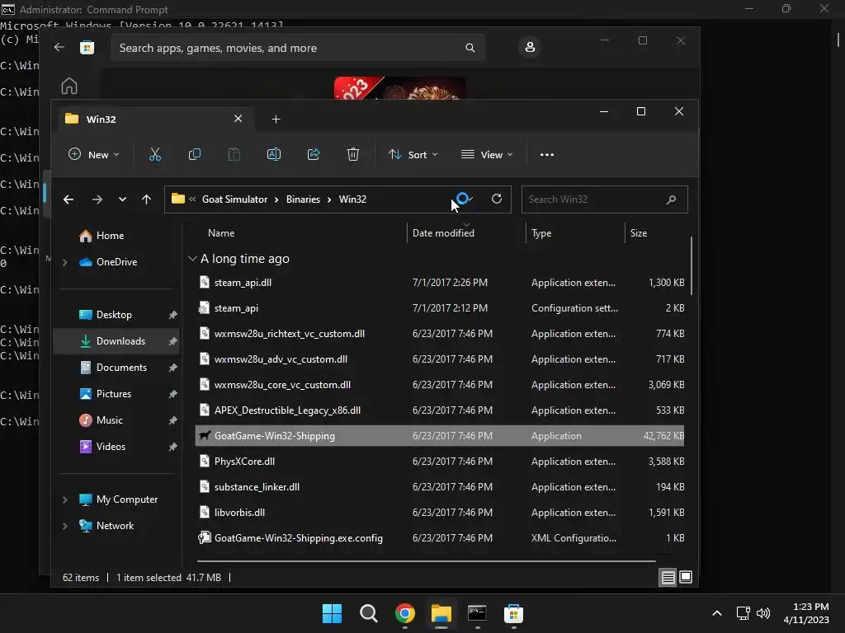845x633 pixels.
Task: Show hidden system tray icons
Action: pyautogui.click(x=717, y=613)
